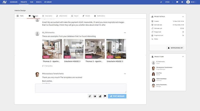Open the Results tab in the project
The image size is (200, 111).
[86, 16]
